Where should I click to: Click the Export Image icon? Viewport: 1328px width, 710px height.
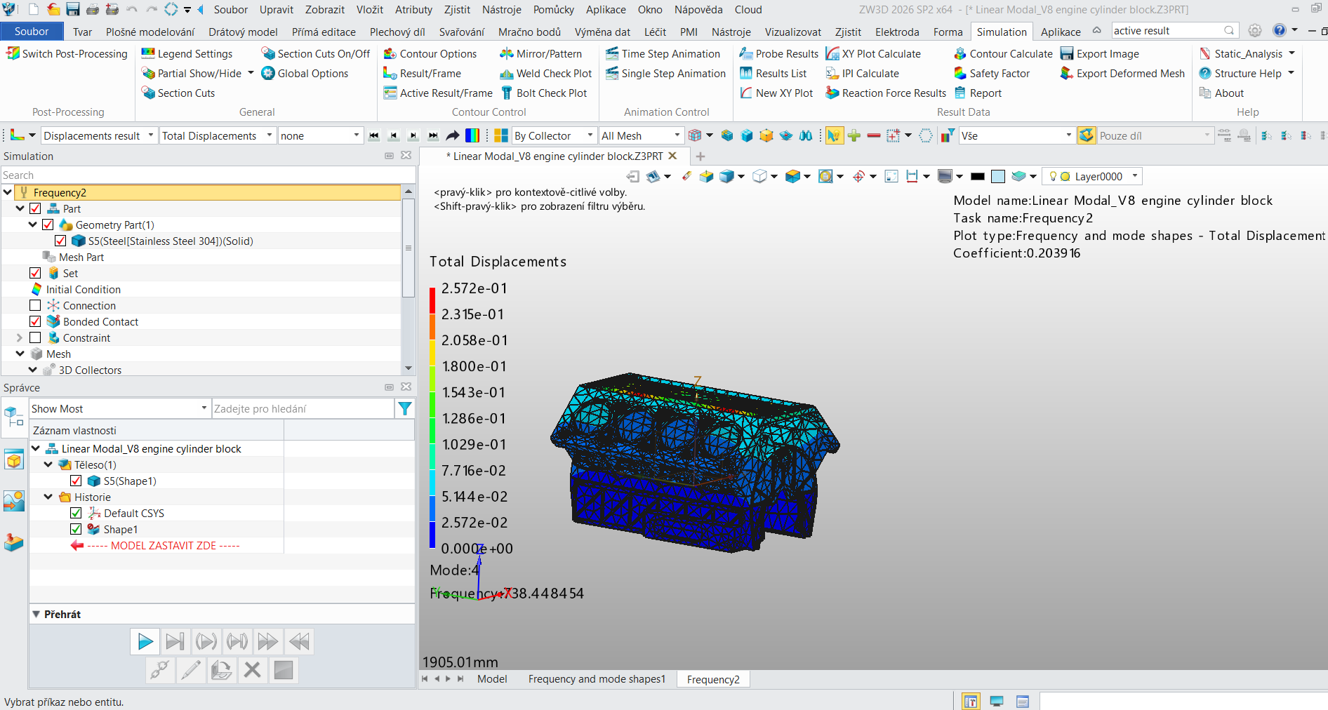[x=1067, y=53]
